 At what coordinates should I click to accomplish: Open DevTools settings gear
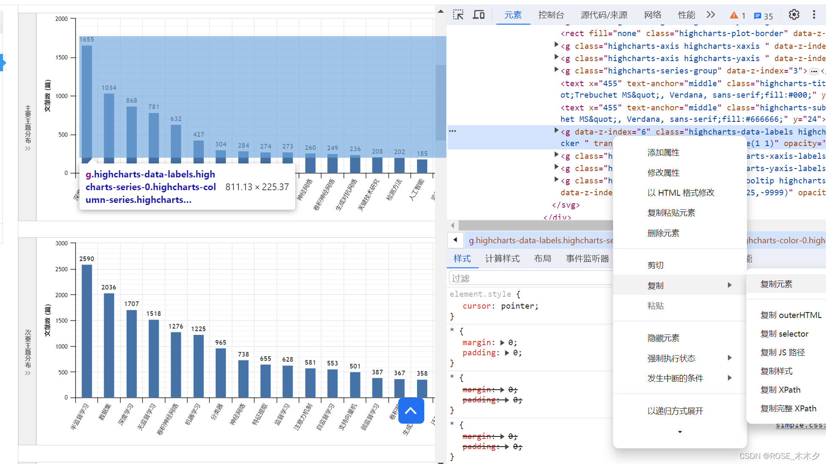coord(794,15)
